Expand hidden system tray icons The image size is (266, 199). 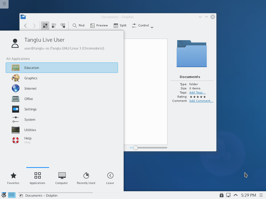[236, 195]
